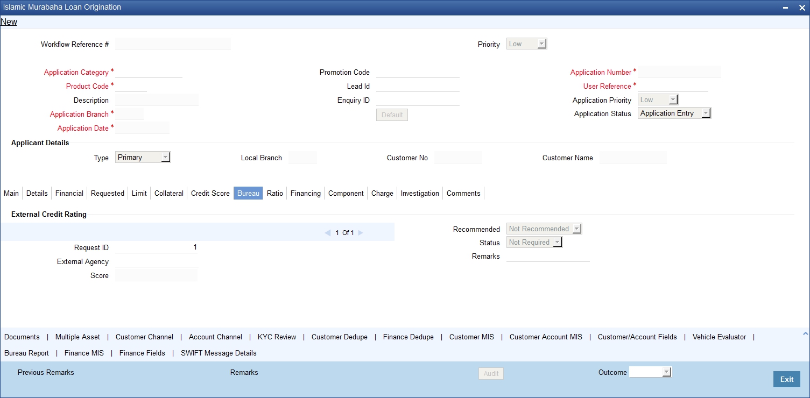Image resolution: width=810 pixels, height=398 pixels.
Task: Click the New menu link
Action: [x=9, y=22]
